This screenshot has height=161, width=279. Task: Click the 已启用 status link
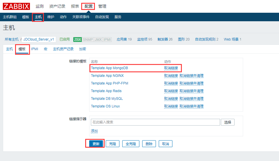coord(65,39)
